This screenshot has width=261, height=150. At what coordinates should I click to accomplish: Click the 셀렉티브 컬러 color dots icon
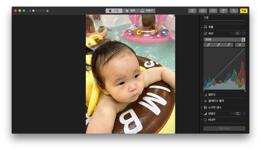[206, 101]
